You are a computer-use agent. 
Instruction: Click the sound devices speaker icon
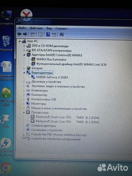[28, 86]
